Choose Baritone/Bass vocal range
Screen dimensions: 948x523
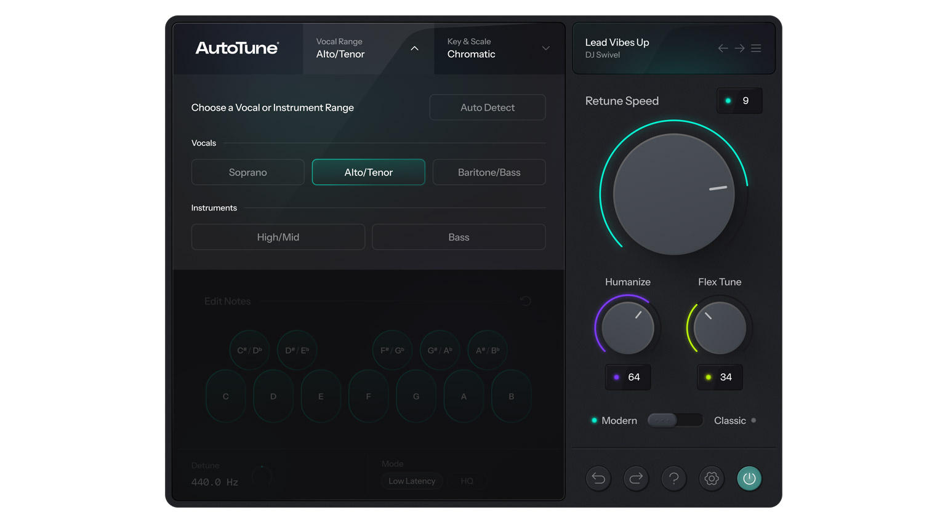click(489, 172)
